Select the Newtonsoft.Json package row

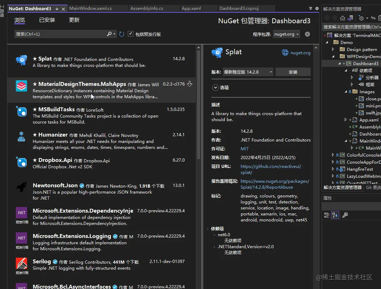tap(102, 191)
